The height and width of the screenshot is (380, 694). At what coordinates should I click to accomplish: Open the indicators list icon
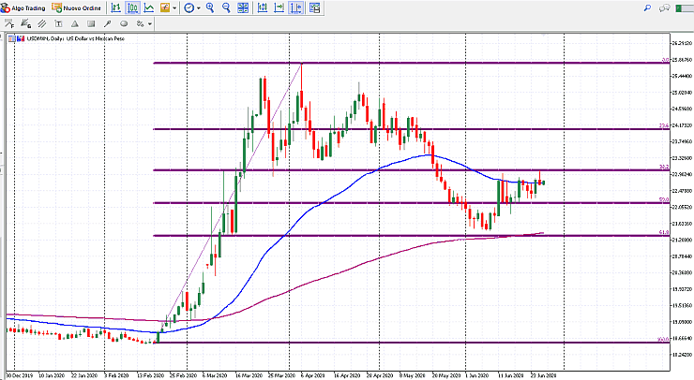(x=164, y=7)
